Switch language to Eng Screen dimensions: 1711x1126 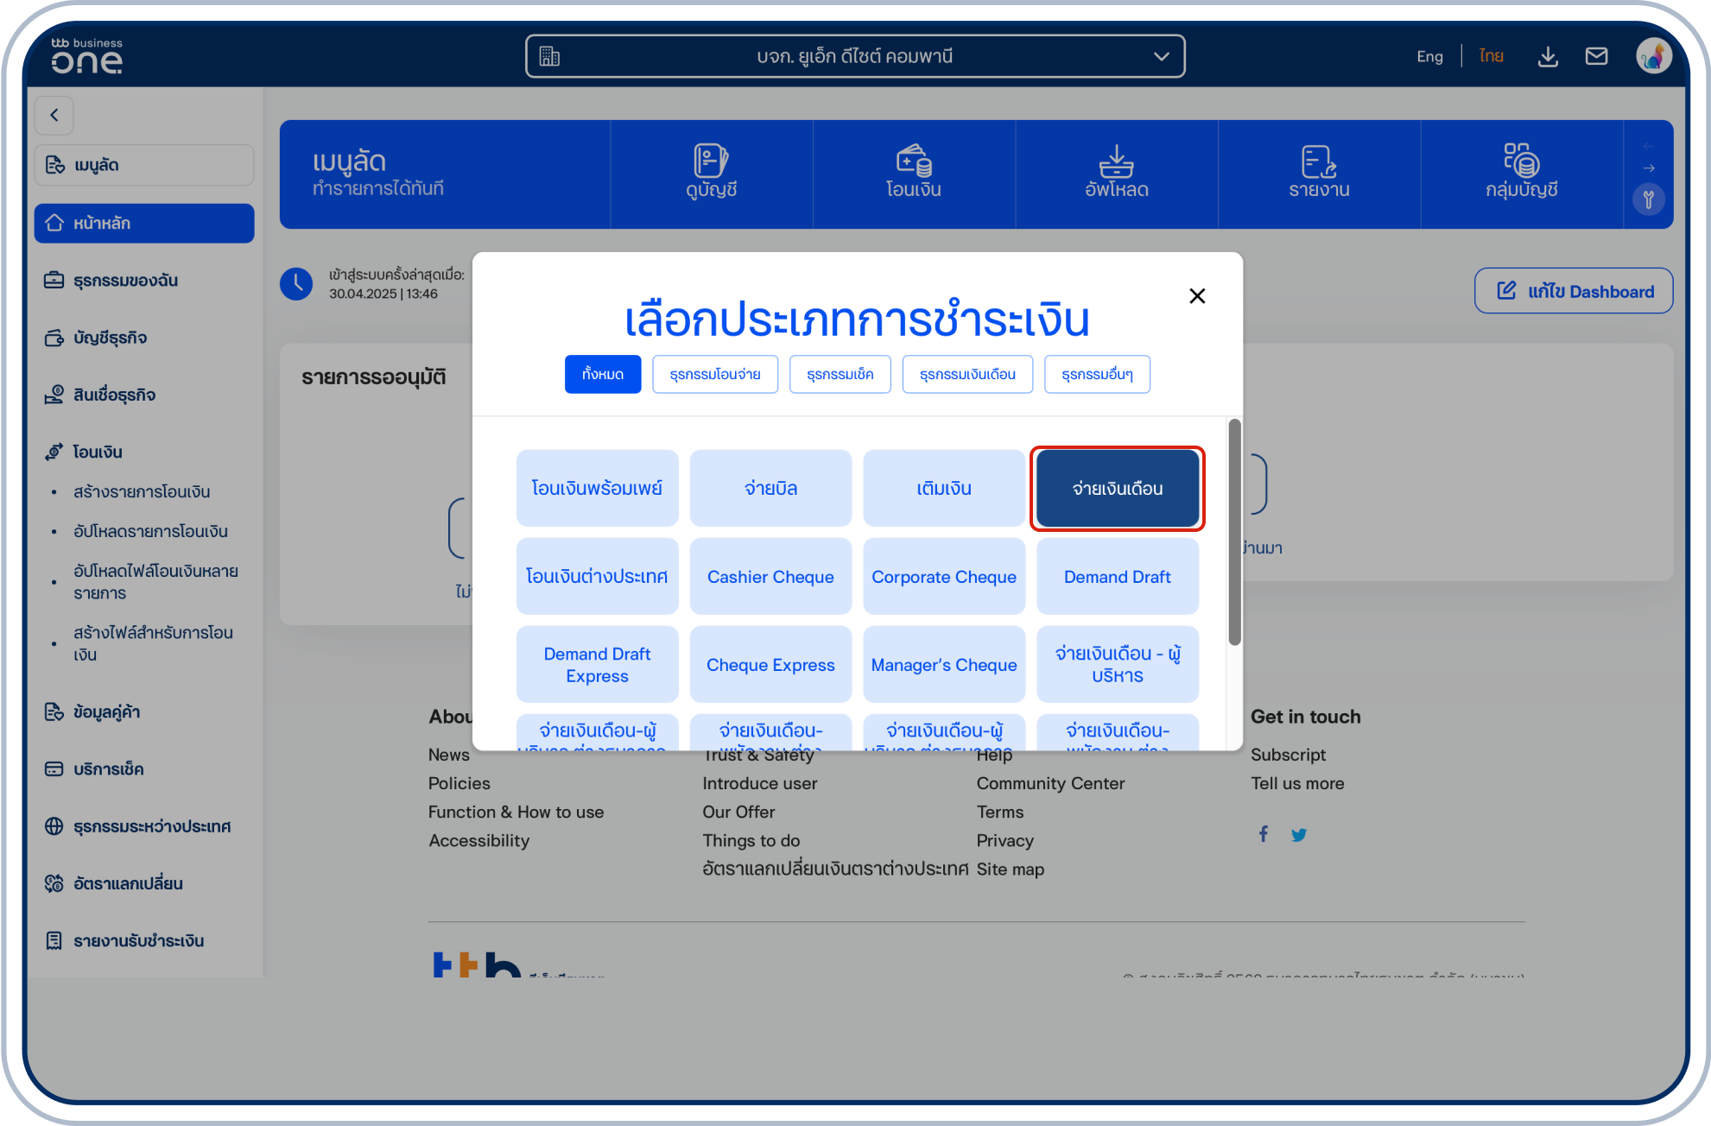1429,57
